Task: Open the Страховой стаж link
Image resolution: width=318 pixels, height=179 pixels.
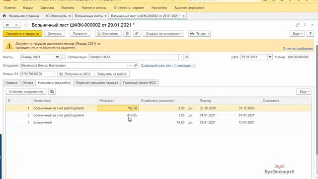Action: (x=168, y=65)
